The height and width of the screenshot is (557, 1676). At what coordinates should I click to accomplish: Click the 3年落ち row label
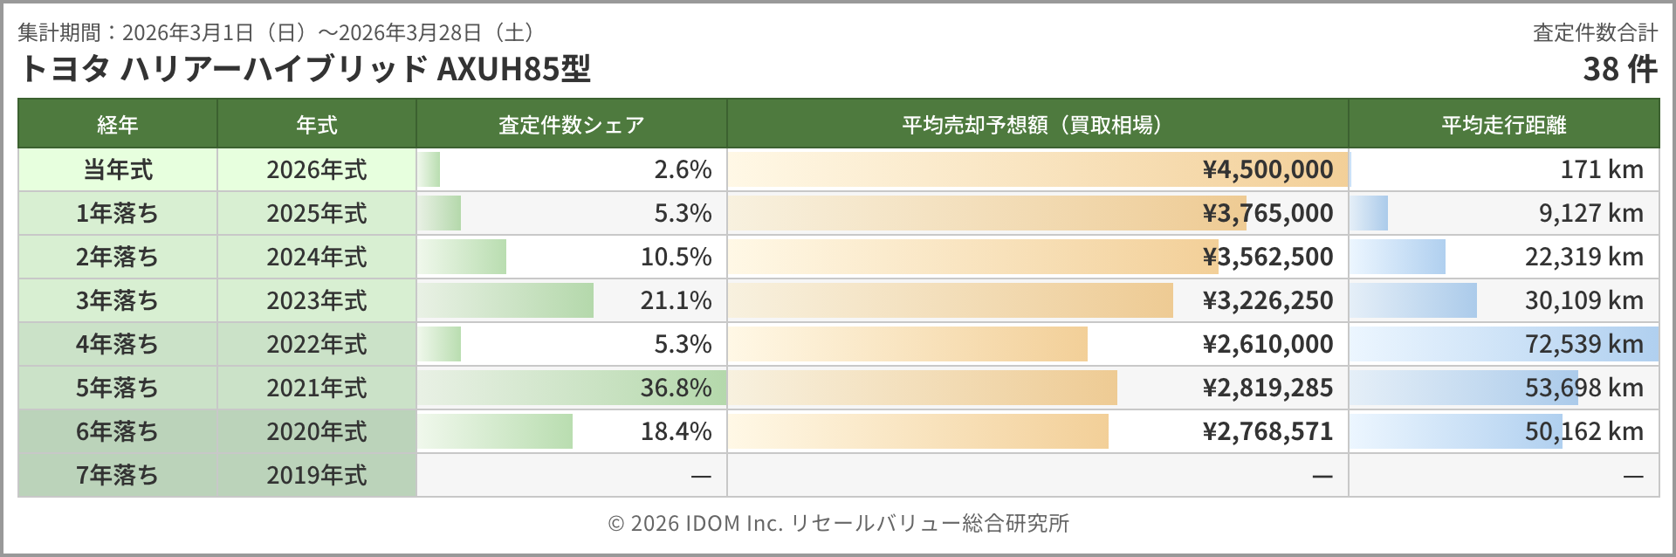(x=118, y=300)
